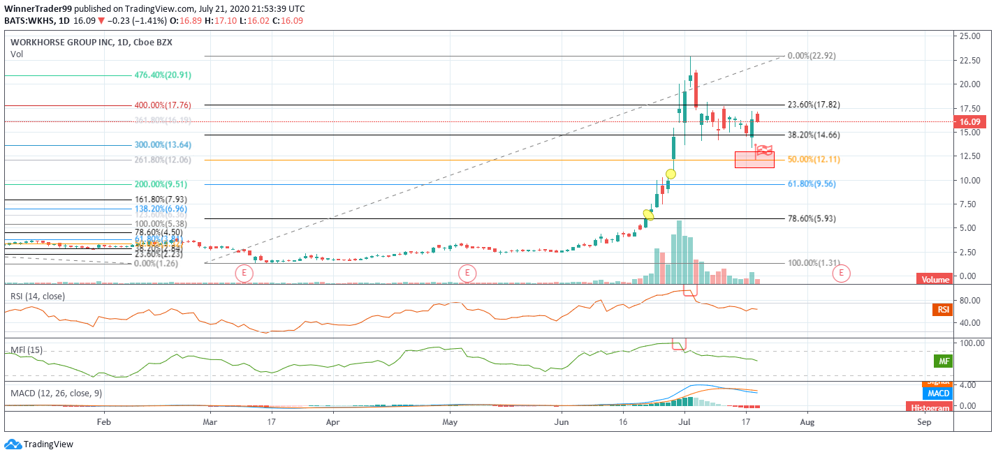Click the blue MACD badge on the right

[x=939, y=394]
